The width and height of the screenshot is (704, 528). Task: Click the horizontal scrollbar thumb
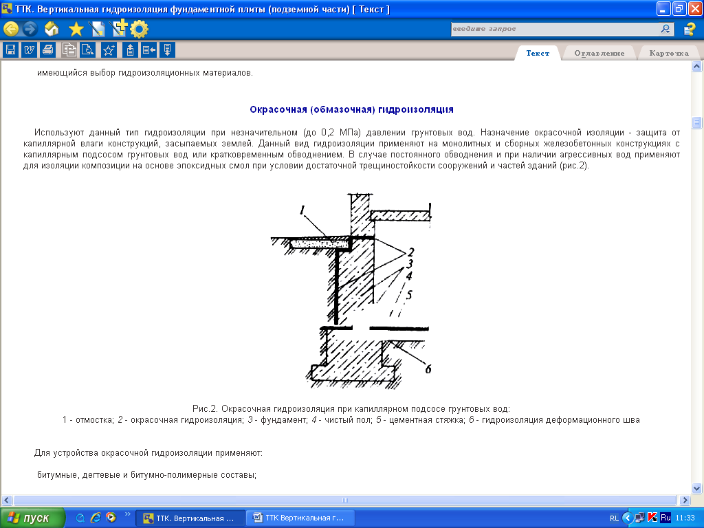pyautogui.click(x=345, y=500)
